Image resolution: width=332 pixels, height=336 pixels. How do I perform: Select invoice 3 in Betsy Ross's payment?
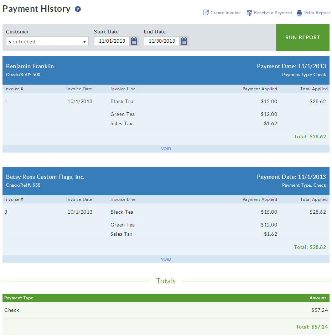pos(5,212)
